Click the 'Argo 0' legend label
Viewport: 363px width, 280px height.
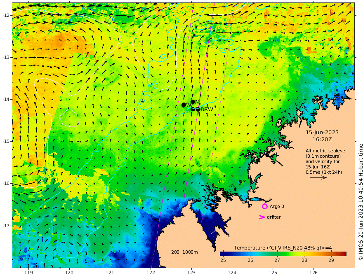(277, 206)
